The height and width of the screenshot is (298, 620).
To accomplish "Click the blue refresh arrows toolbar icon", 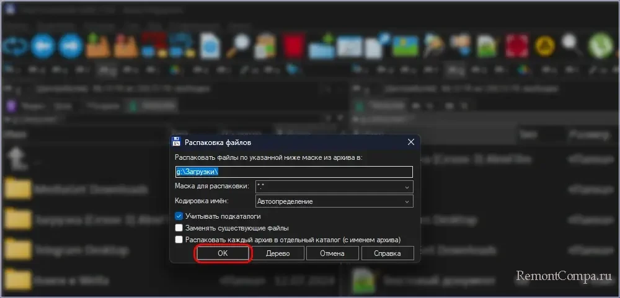I will click(14, 46).
